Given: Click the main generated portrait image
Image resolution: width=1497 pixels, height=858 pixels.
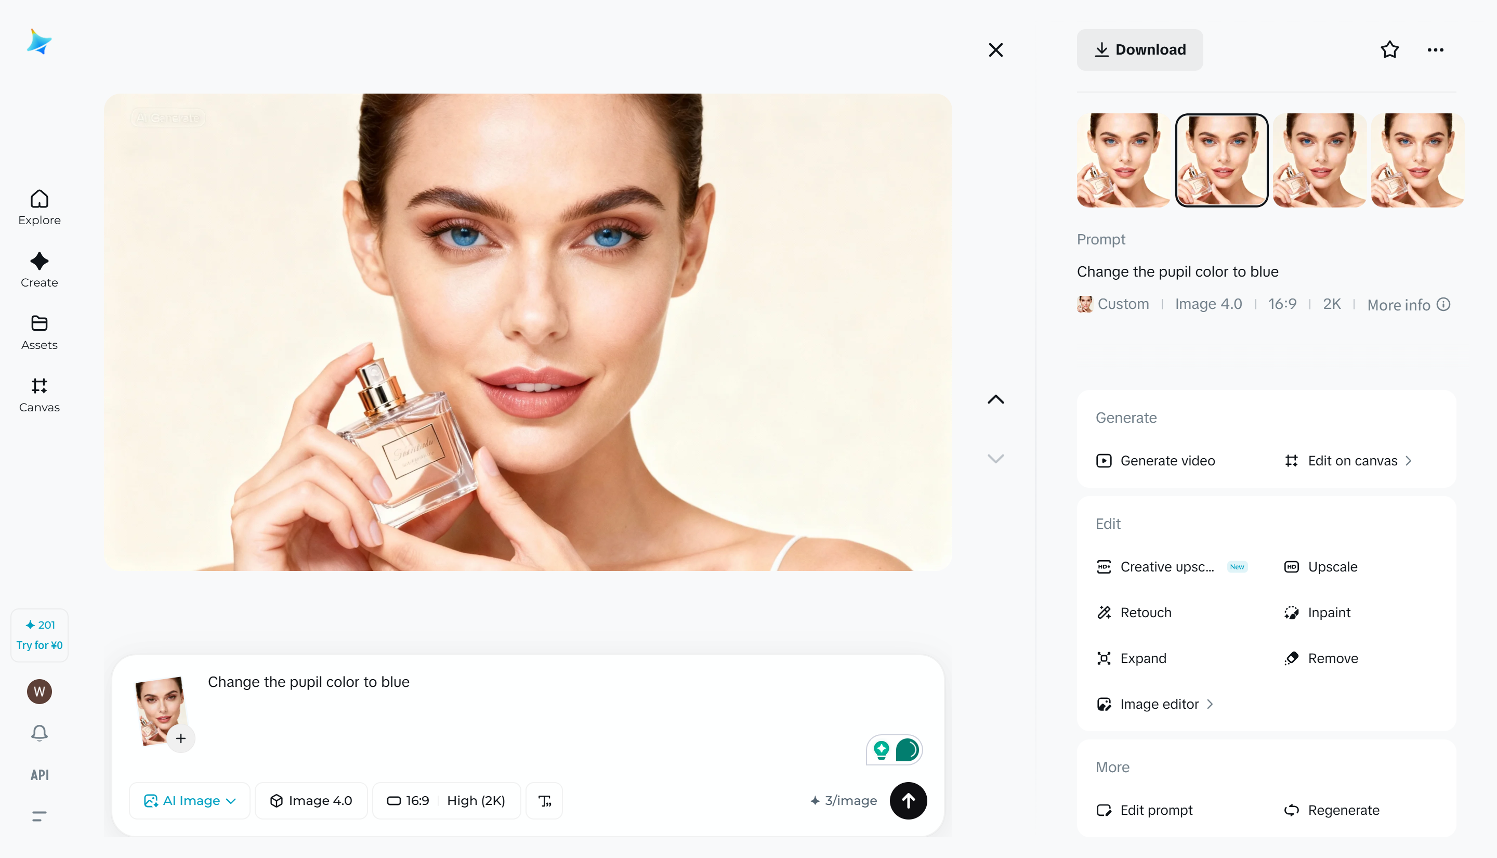Looking at the screenshot, I should pyautogui.click(x=528, y=332).
